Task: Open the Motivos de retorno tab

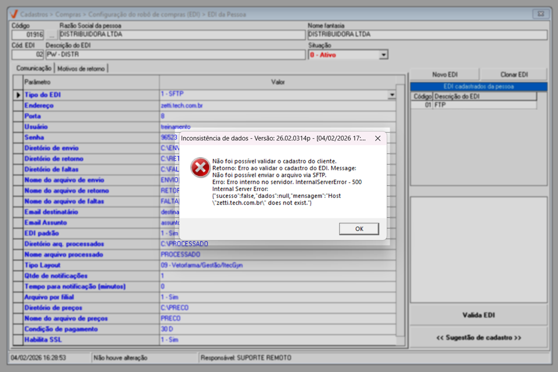Action: pos(81,69)
